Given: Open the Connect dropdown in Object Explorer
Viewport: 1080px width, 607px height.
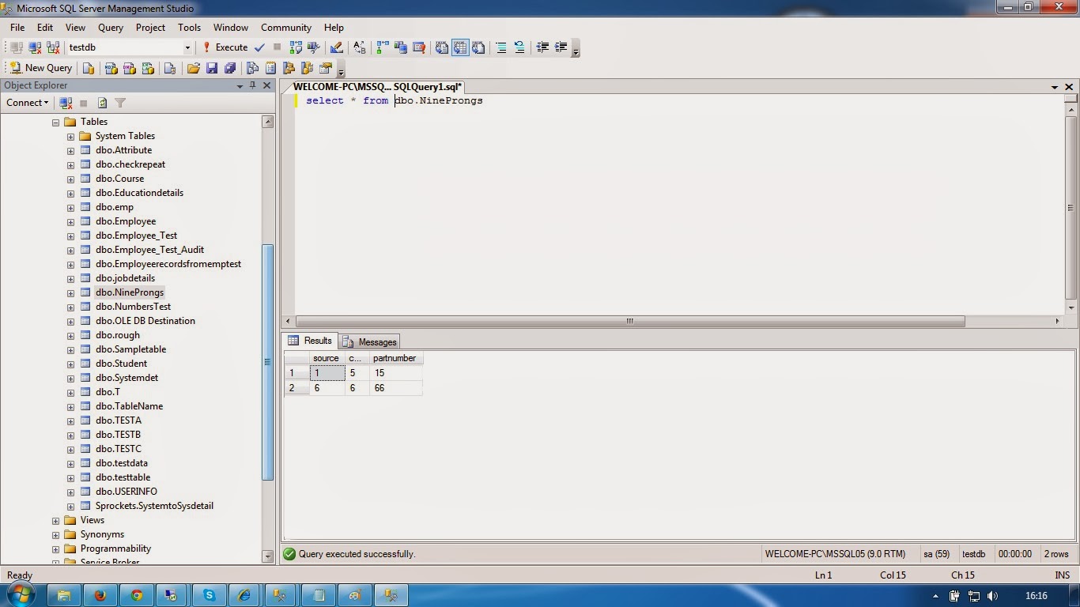Looking at the screenshot, I should point(26,103).
